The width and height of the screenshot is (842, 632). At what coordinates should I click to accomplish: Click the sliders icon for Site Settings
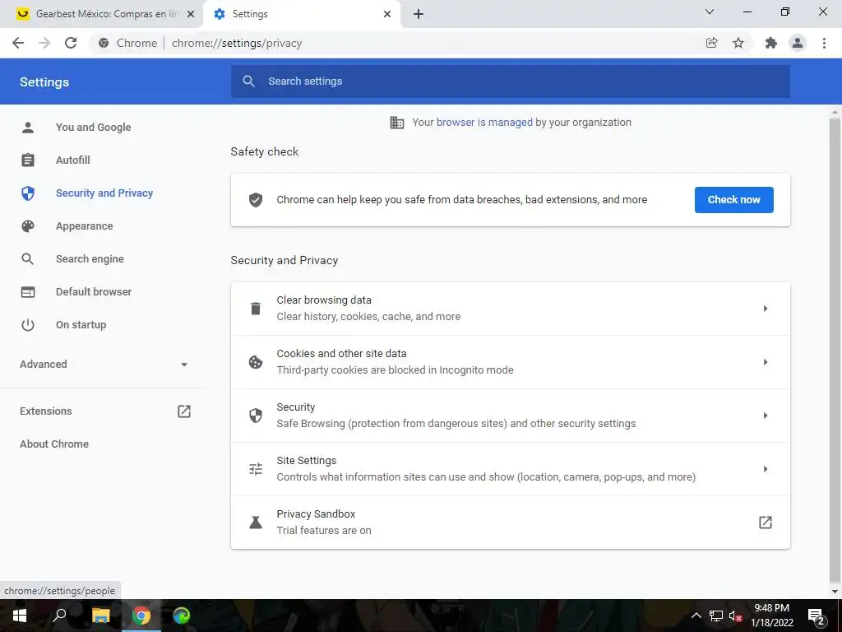[x=256, y=469]
